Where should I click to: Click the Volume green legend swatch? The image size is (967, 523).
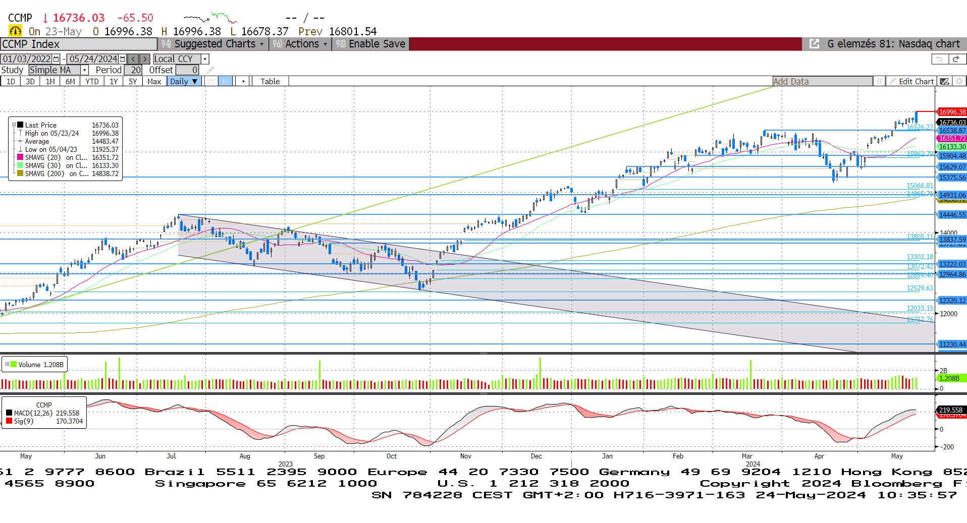pyautogui.click(x=14, y=364)
